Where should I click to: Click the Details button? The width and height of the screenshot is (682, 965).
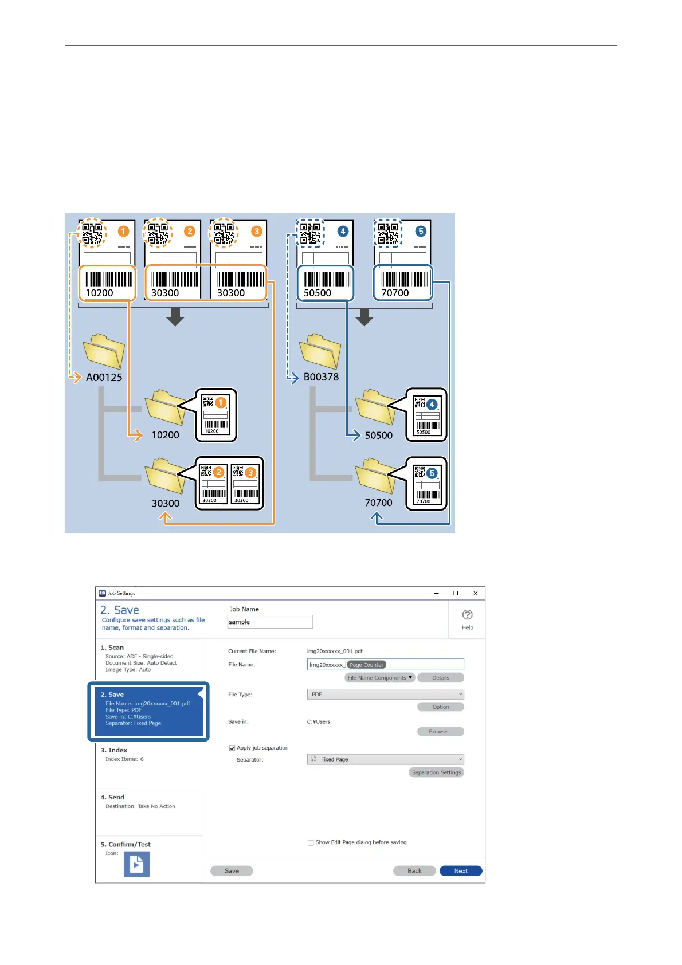[441, 677]
